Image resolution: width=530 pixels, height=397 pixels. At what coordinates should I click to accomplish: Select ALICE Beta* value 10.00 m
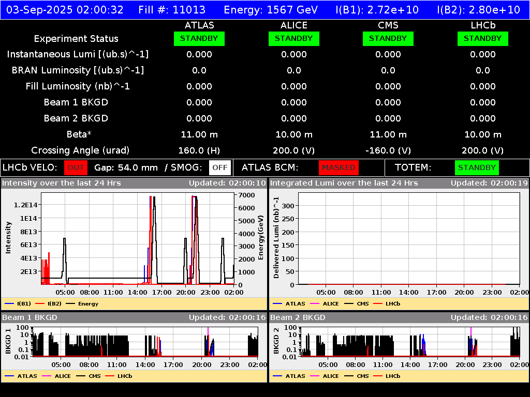click(x=294, y=135)
